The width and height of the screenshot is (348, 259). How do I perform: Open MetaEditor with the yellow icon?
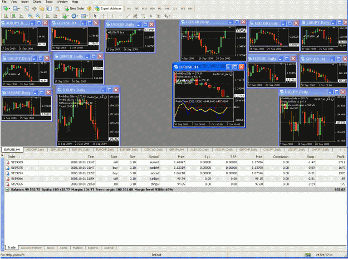(x=89, y=8)
